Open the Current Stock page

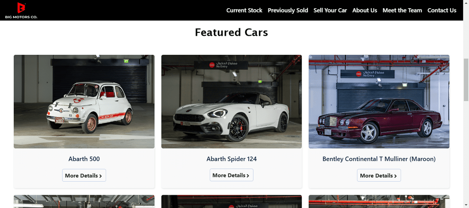pyautogui.click(x=244, y=11)
